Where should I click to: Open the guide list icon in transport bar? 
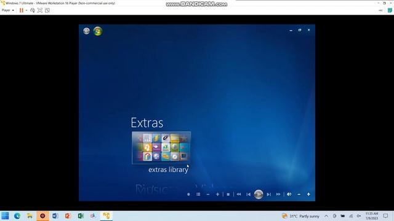click(x=198, y=194)
